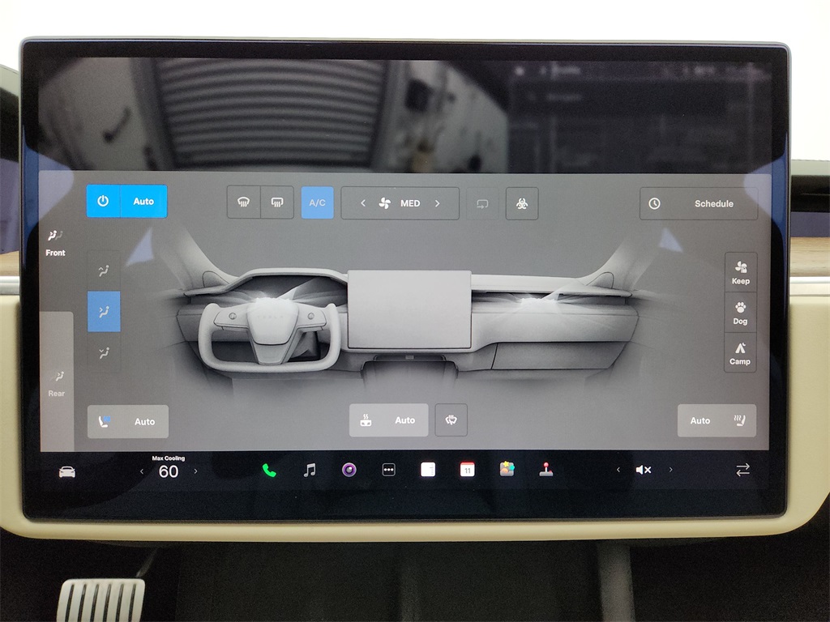Tap the 60 temperature reading

point(169,471)
